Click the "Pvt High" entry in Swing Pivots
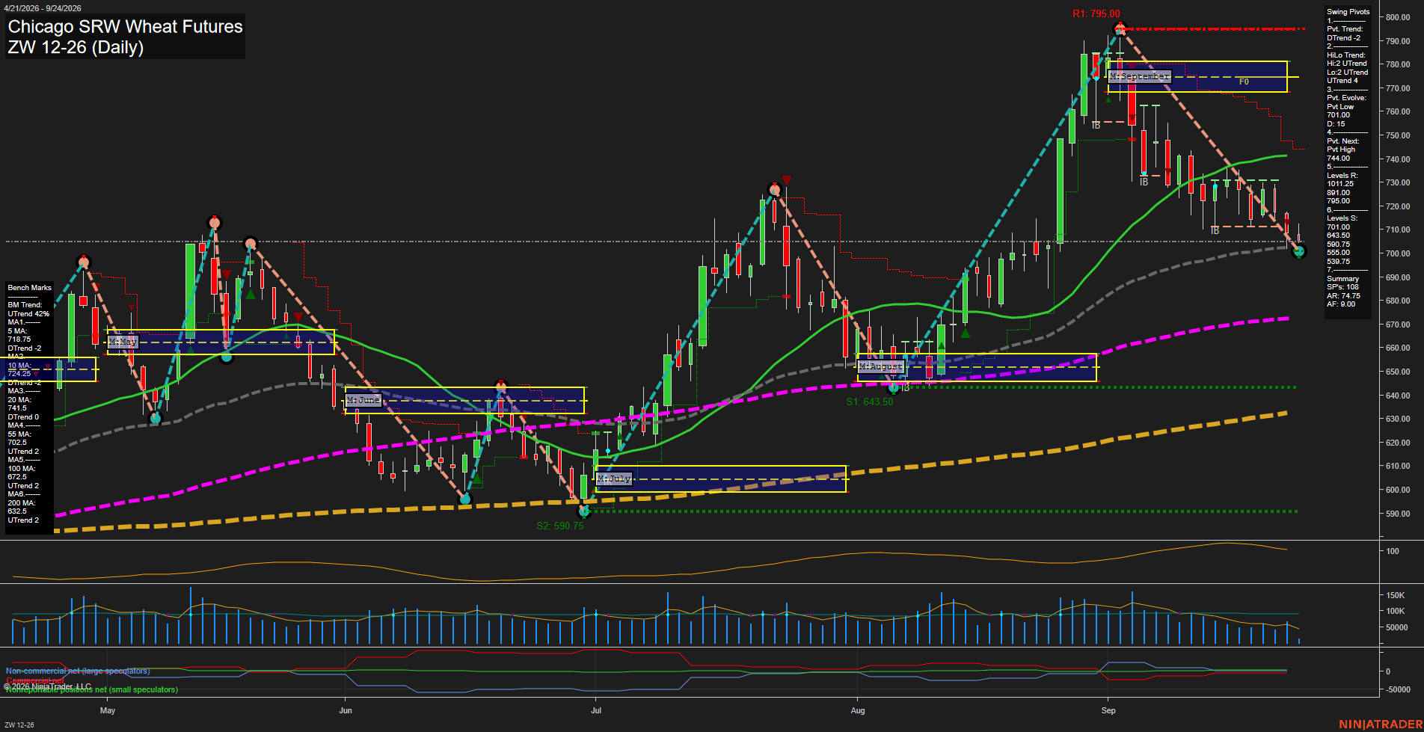Viewport: 1424px width, 732px height. click(x=1341, y=150)
